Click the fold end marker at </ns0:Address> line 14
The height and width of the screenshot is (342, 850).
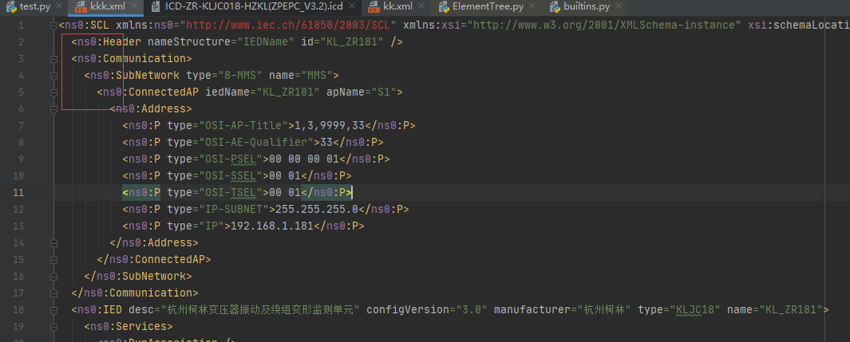53,243
